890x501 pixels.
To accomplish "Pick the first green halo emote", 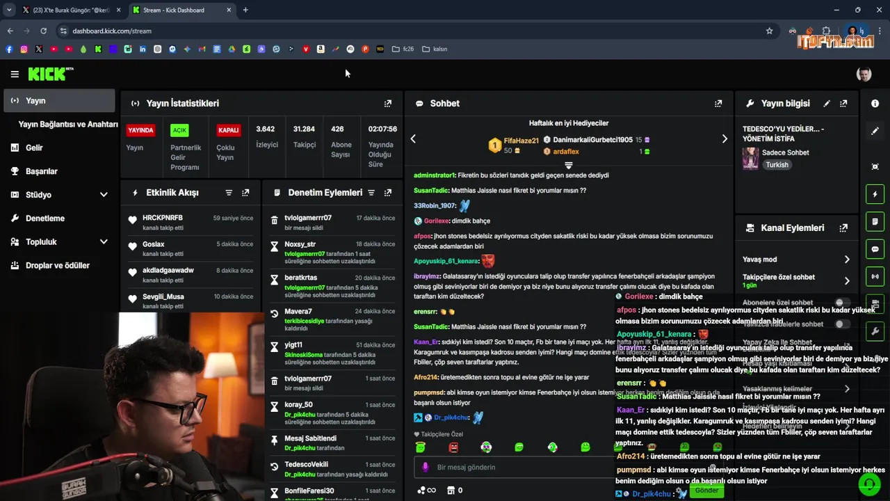I will point(420,447).
